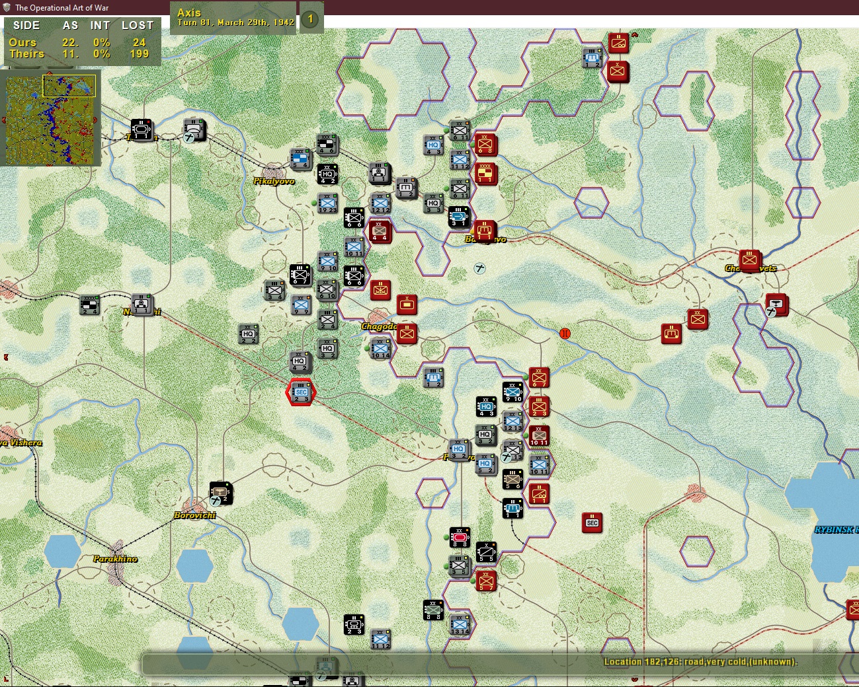Select the XXX corps unit rated 2-4
The width and height of the screenshot is (859, 687).
(x=89, y=305)
